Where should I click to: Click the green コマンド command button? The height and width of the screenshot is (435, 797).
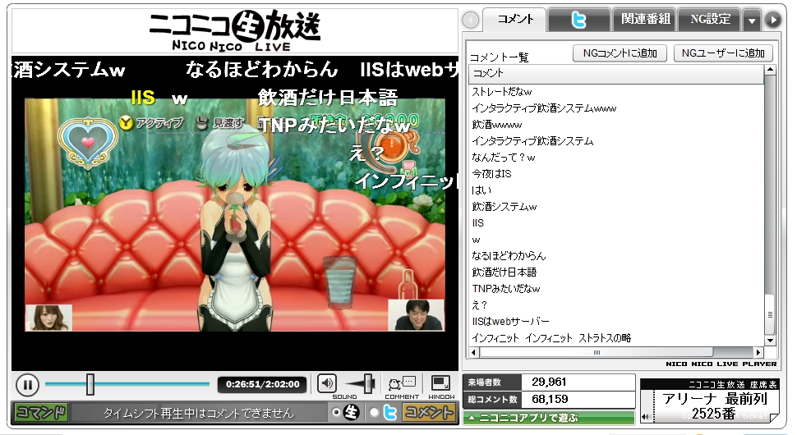point(40,413)
